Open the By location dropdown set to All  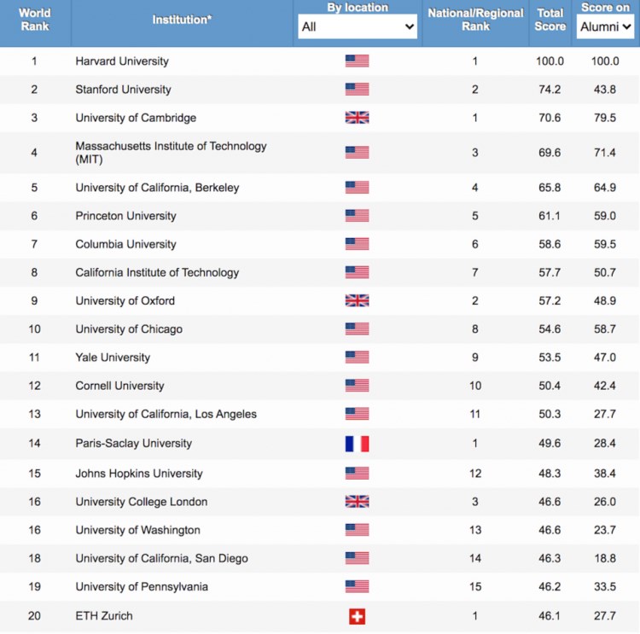pos(358,27)
